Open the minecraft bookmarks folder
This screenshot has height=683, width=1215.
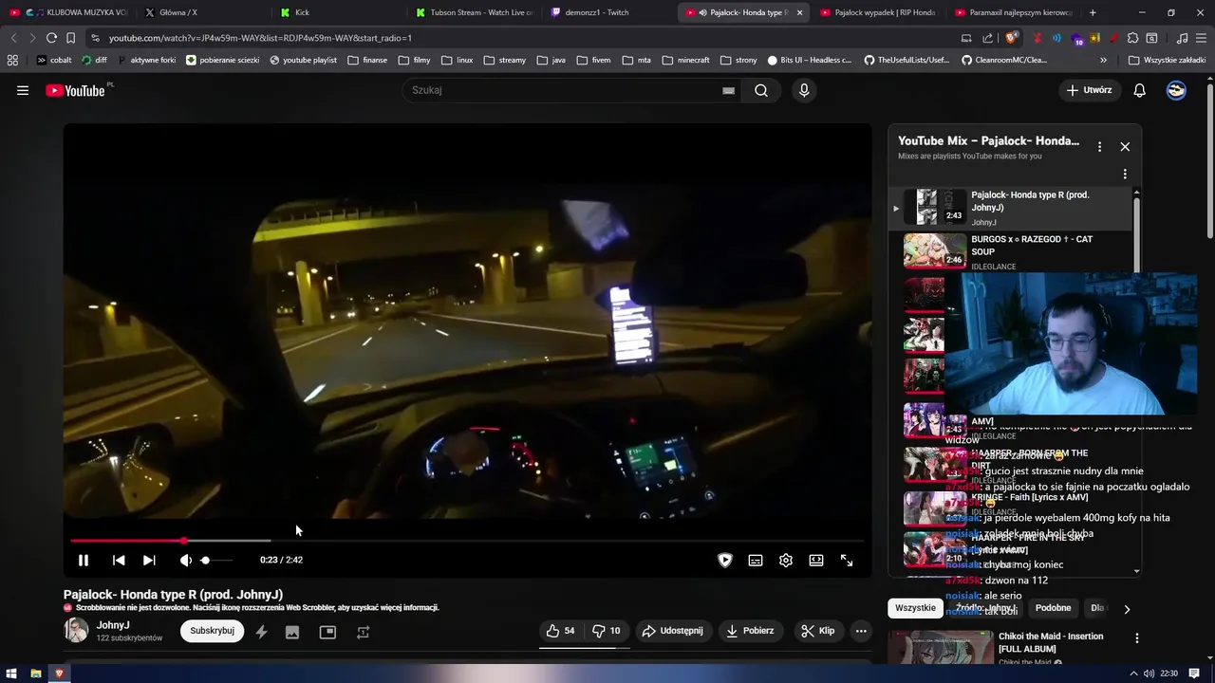(685, 60)
